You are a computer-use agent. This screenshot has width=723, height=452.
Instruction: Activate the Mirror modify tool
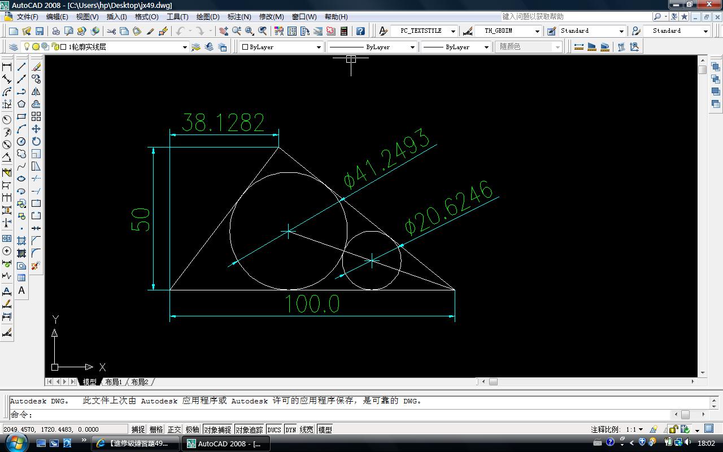tap(36, 92)
